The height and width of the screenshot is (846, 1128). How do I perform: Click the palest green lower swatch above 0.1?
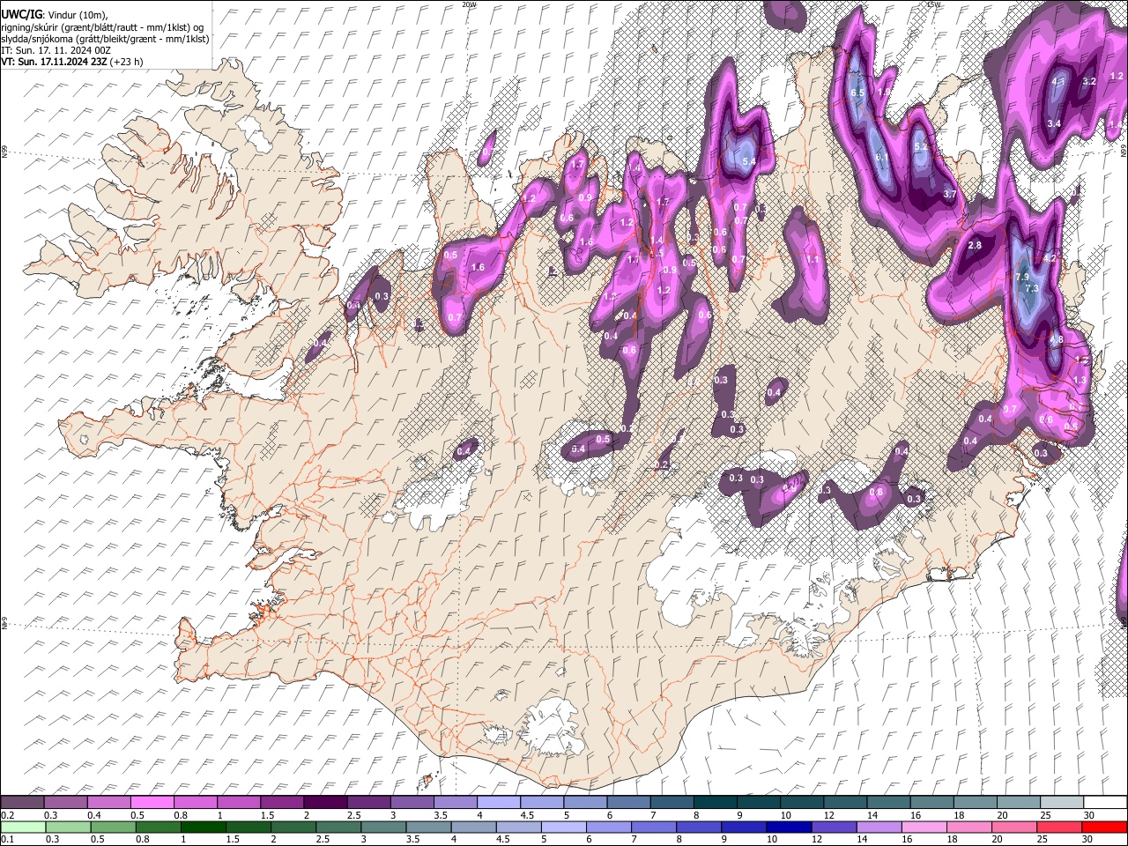click(x=23, y=827)
